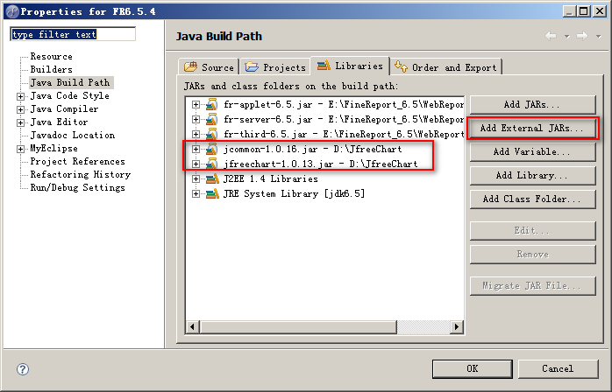Select Resource in the properties tree

point(52,57)
